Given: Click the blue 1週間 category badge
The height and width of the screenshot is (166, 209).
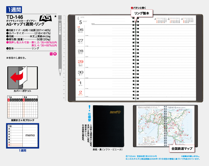Looking at the screenshot, I should 14,10.
